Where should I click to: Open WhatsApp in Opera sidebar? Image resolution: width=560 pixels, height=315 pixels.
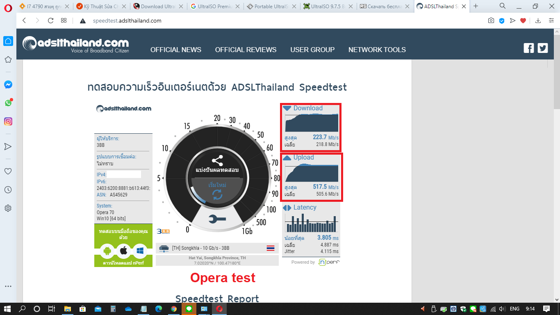[8, 103]
